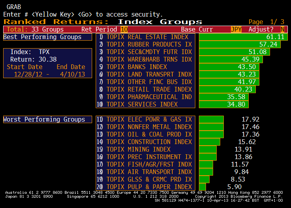Screen dimensions: 291x208
Task: Open TOPIX PHARMACEUTICAL IND entry
Action: pos(145,97)
